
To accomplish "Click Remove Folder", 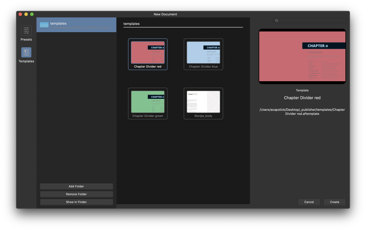I will (x=76, y=194).
